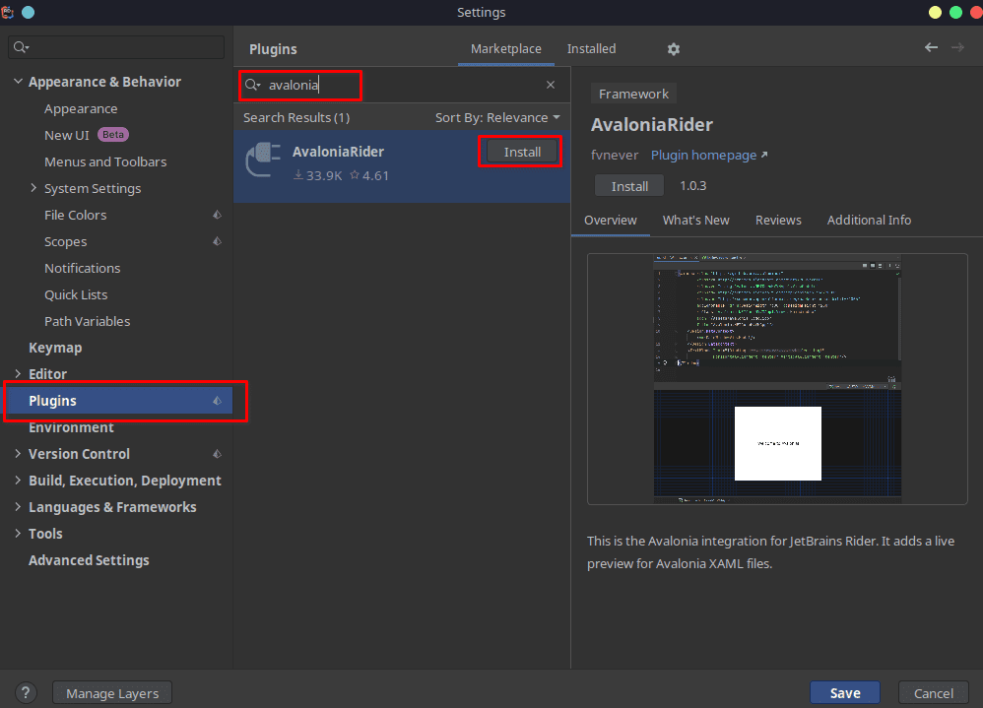Select the AvaloniaRider search result row
983x708 pixels.
click(402, 166)
